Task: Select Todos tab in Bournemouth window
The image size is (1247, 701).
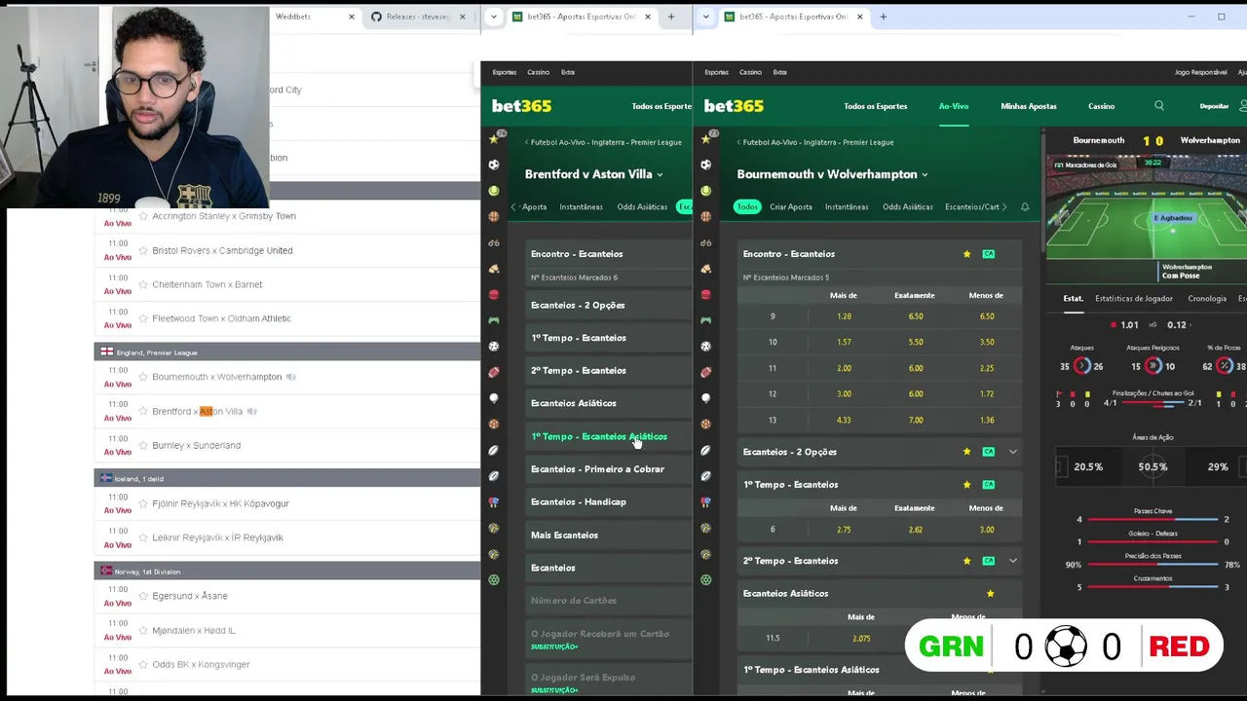Action: (747, 207)
